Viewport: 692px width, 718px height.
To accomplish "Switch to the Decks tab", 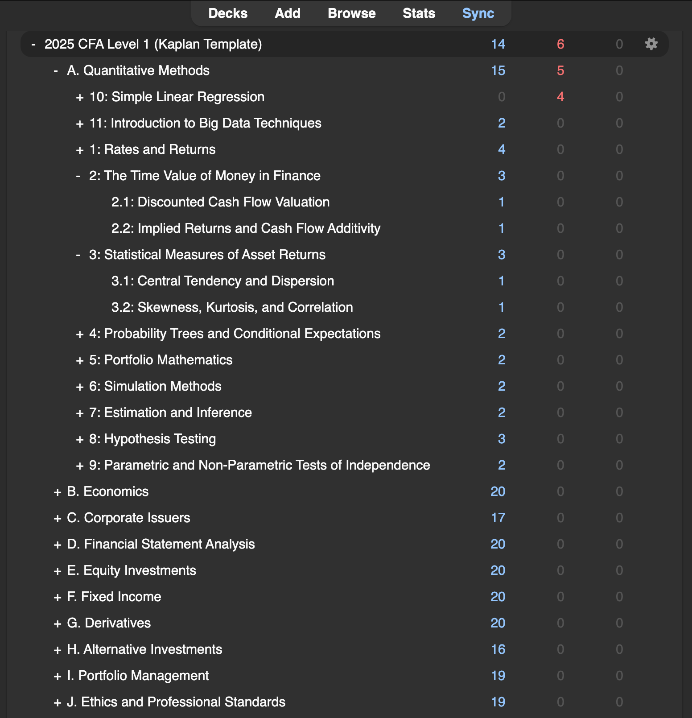I will [228, 13].
